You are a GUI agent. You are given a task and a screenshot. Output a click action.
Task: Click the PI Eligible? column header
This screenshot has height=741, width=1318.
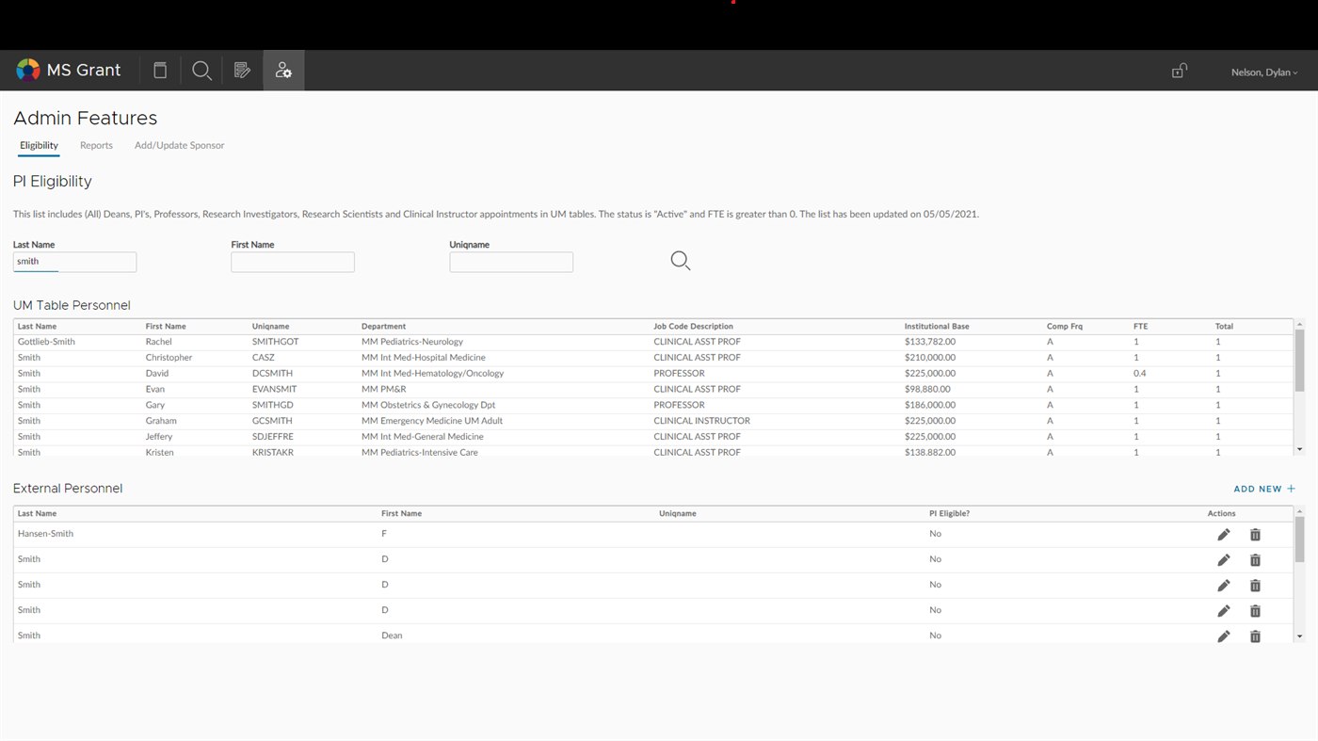(949, 513)
